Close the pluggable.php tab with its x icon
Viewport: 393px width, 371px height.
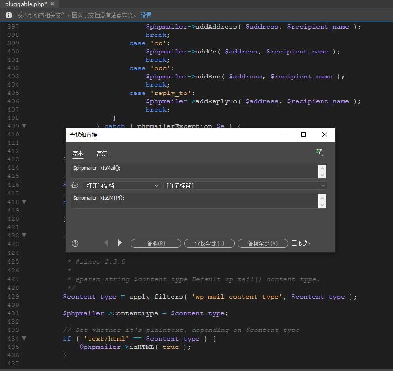[x=52, y=4]
